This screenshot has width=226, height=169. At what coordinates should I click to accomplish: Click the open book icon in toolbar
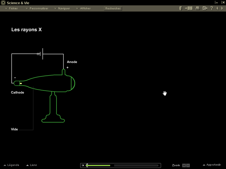(181, 8)
